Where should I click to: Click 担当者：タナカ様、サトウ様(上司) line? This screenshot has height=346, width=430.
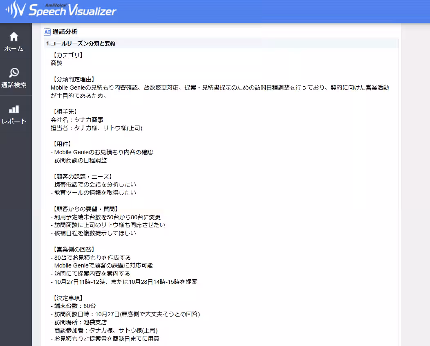(96, 128)
